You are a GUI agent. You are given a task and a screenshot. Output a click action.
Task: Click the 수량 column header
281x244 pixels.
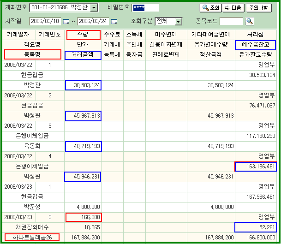point(83,35)
